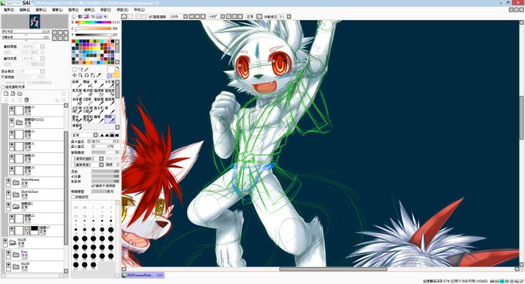Open the Filter (濾鏡) menu
The width and height of the screenshot is (525, 284).
pos(90,10)
